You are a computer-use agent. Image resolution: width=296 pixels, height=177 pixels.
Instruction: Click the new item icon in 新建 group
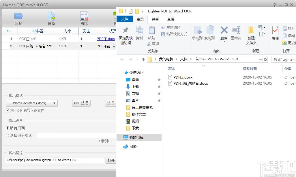tap(261, 28)
